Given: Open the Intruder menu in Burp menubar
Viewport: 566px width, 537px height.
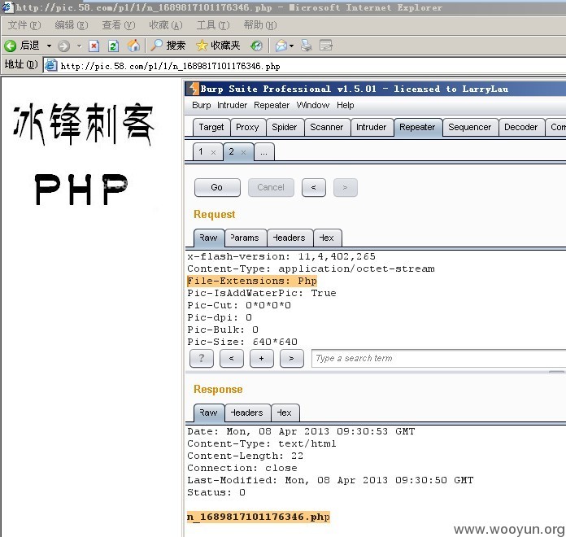Looking at the screenshot, I should 232,105.
